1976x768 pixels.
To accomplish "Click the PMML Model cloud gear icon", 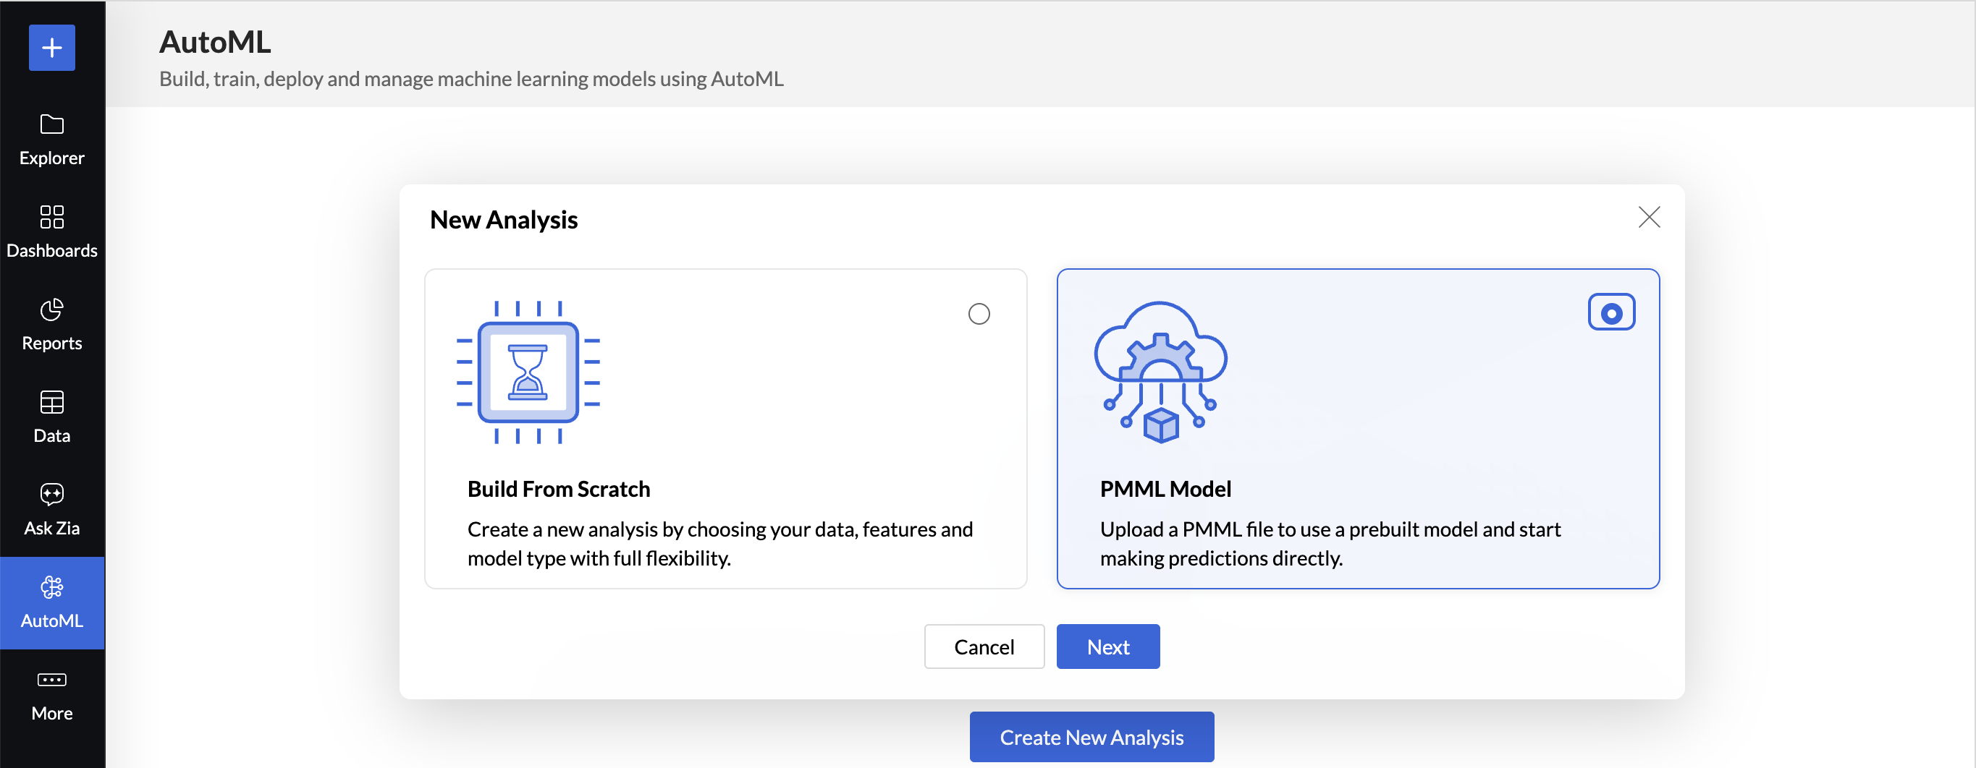I will click(1160, 372).
